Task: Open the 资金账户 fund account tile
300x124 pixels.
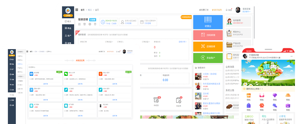Action: pyautogui.click(x=208, y=58)
